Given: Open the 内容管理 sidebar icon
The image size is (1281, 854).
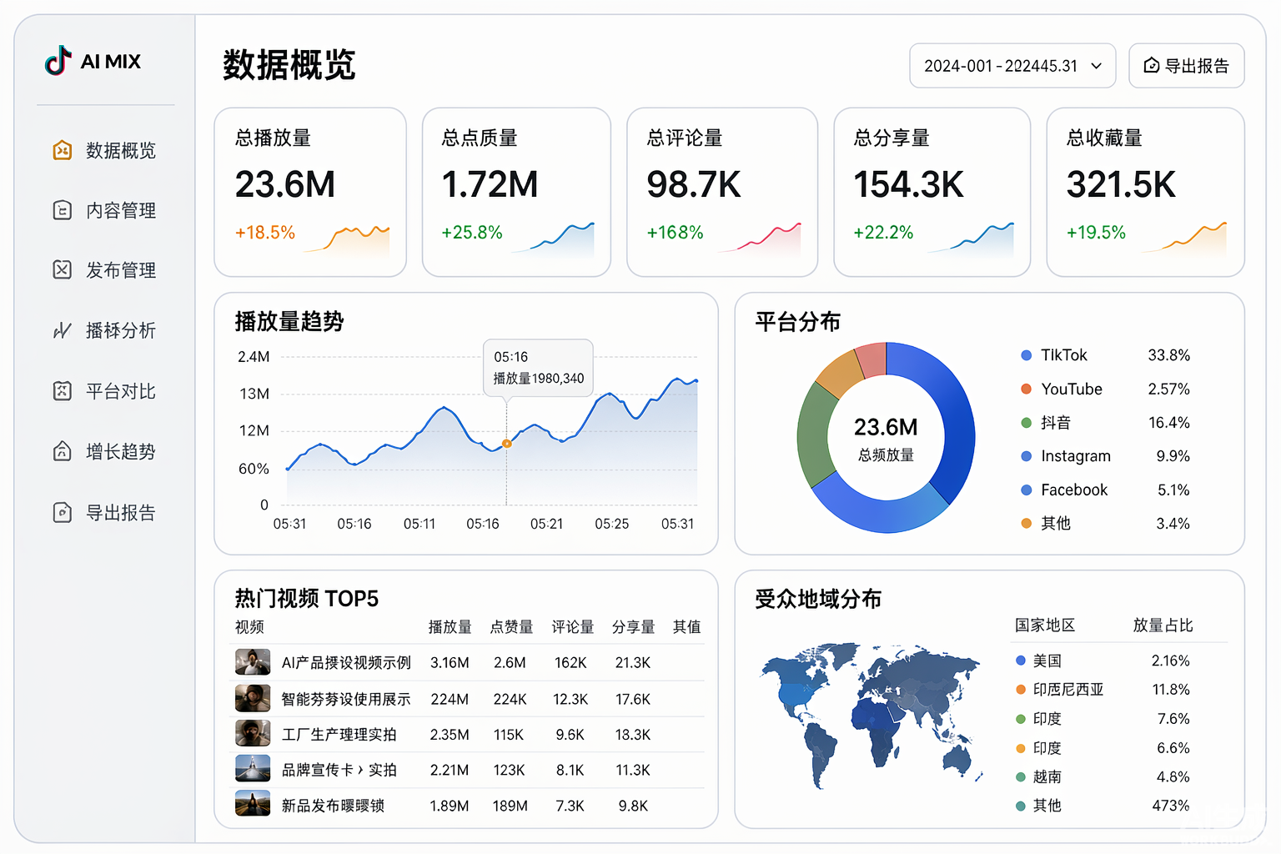Looking at the screenshot, I should pyautogui.click(x=63, y=210).
